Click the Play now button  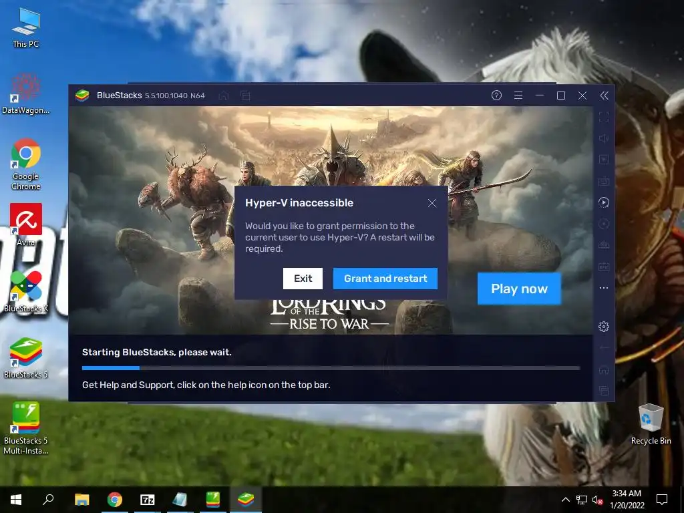pyautogui.click(x=519, y=289)
